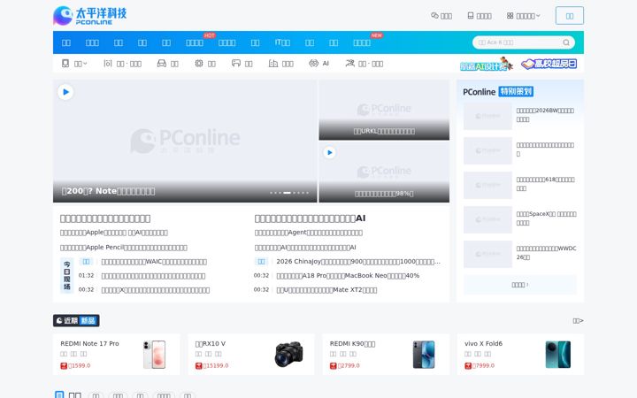Screen dimensions: 637x398
Task: Open the AI design contest banner
Action: click(x=487, y=64)
